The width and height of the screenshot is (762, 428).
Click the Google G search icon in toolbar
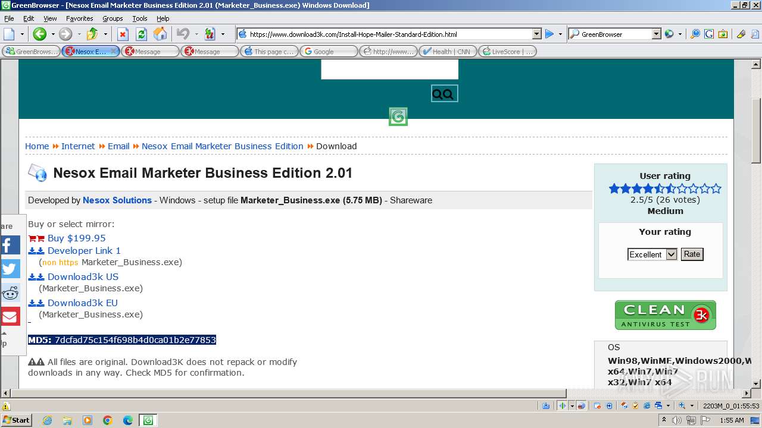click(709, 34)
